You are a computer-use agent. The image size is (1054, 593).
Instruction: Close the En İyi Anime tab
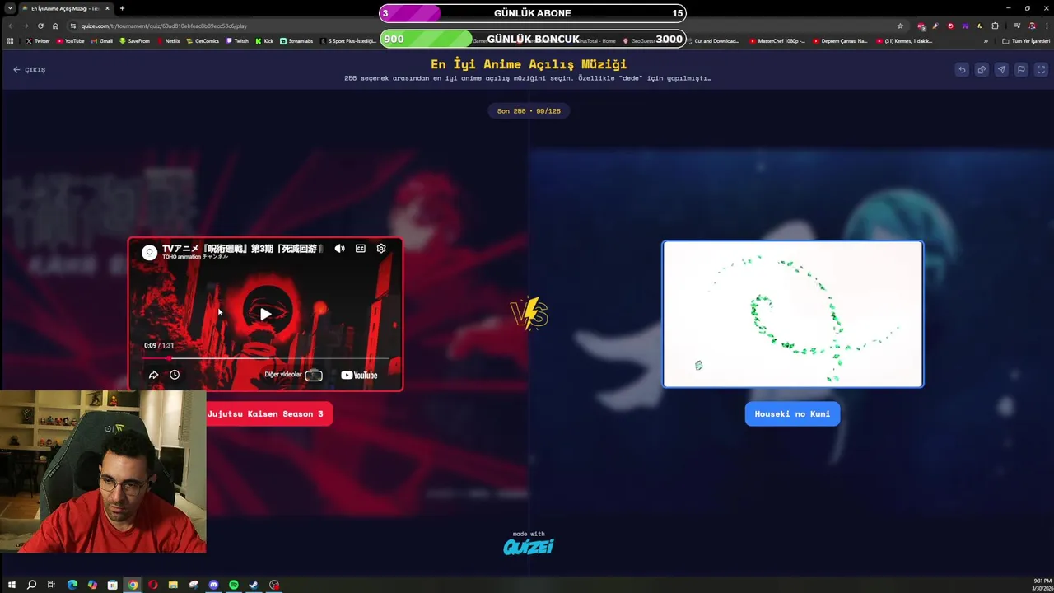[107, 8]
